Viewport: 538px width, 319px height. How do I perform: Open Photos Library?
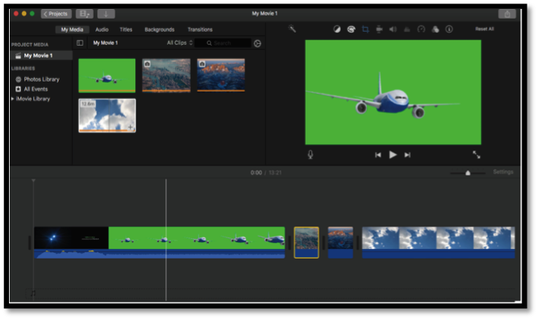click(x=42, y=79)
